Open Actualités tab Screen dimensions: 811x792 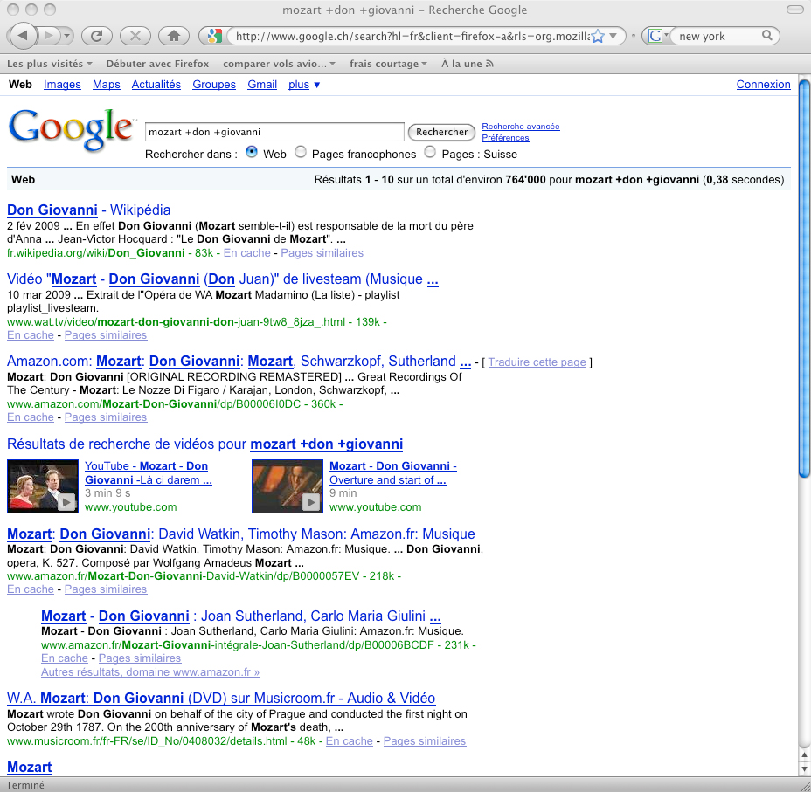pos(156,84)
